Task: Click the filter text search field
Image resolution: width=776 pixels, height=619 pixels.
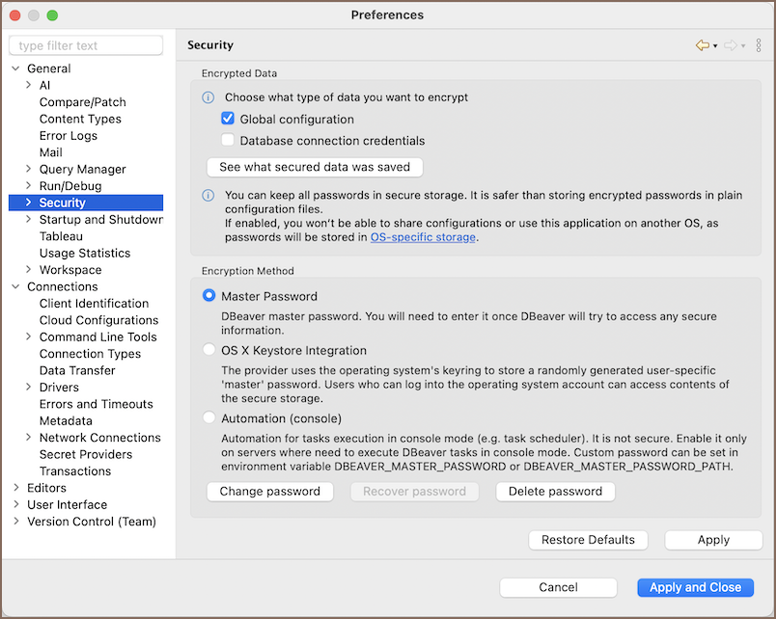Action: click(x=86, y=45)
